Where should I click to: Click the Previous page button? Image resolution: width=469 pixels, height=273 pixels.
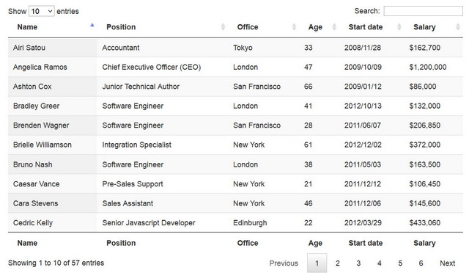click(x=284, y=263)
